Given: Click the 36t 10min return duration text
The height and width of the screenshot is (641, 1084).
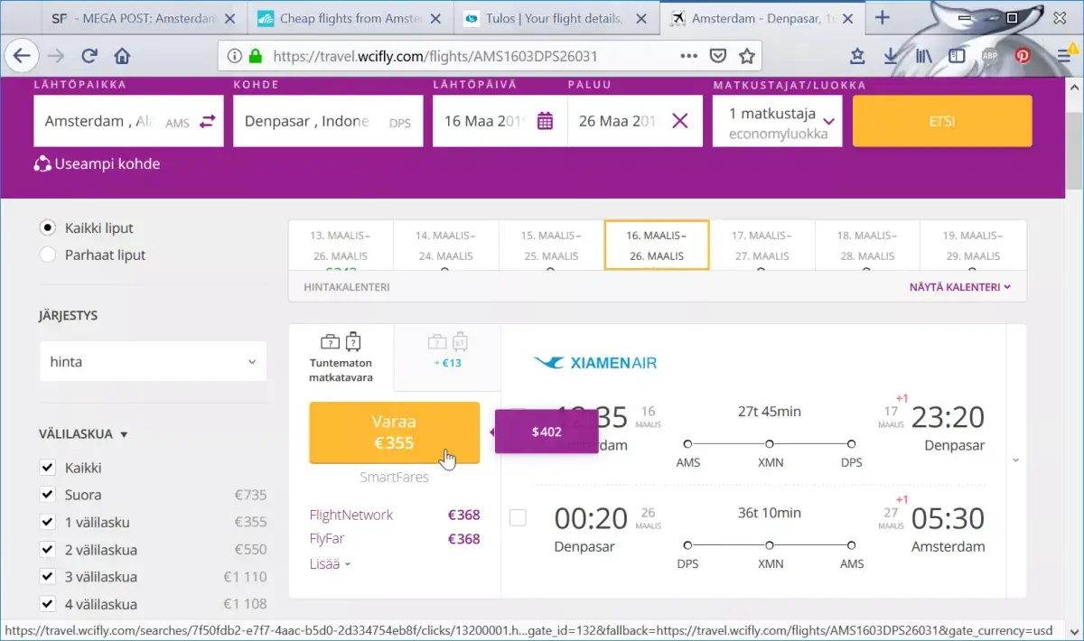Looking at the screenshot, I should pos(769,513).
